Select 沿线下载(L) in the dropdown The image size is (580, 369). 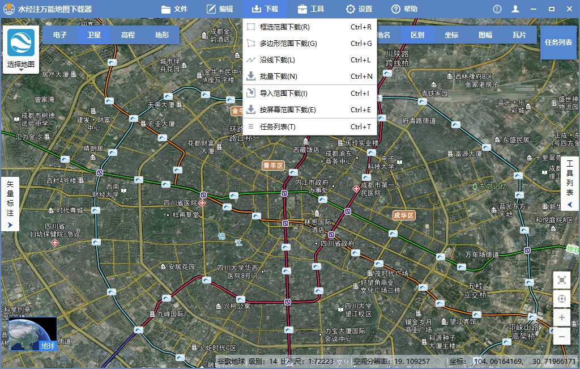coord(309,60)
